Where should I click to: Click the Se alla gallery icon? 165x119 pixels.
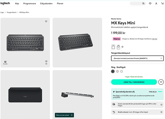point(5,62)
